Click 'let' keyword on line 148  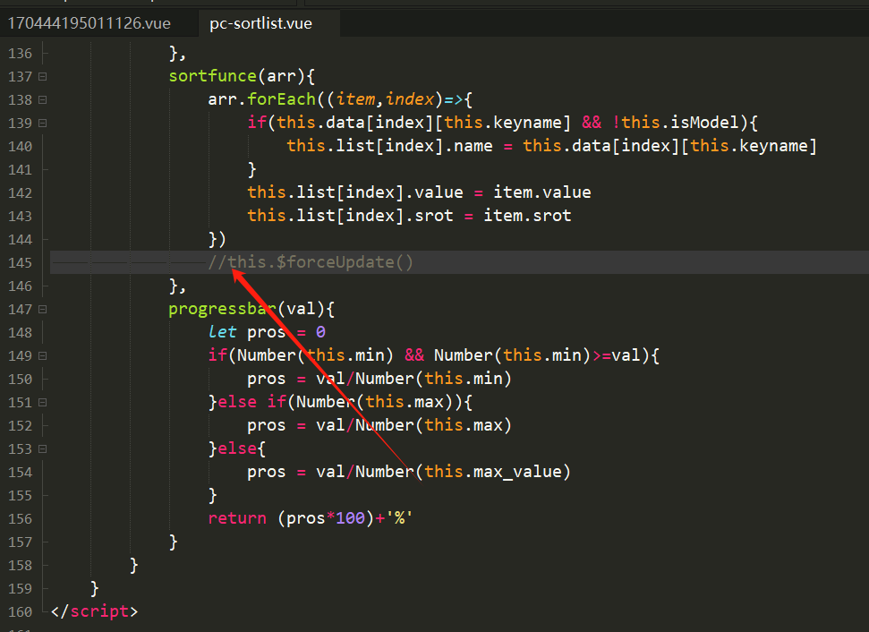(x=223, y=332)
